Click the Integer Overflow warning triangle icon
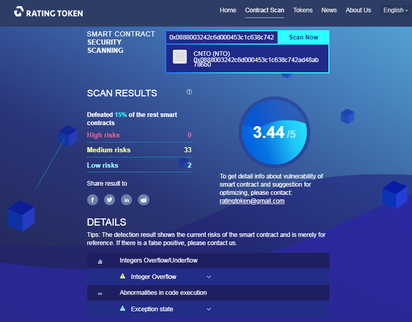 tap(123, 276)
